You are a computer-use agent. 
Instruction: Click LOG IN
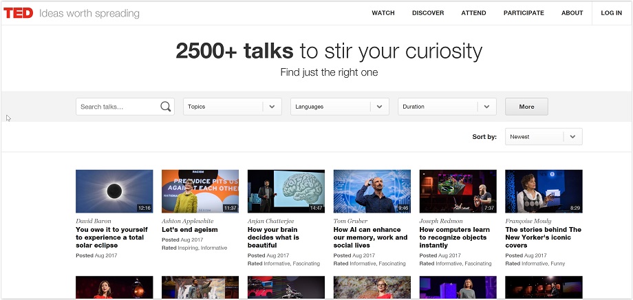611,13
